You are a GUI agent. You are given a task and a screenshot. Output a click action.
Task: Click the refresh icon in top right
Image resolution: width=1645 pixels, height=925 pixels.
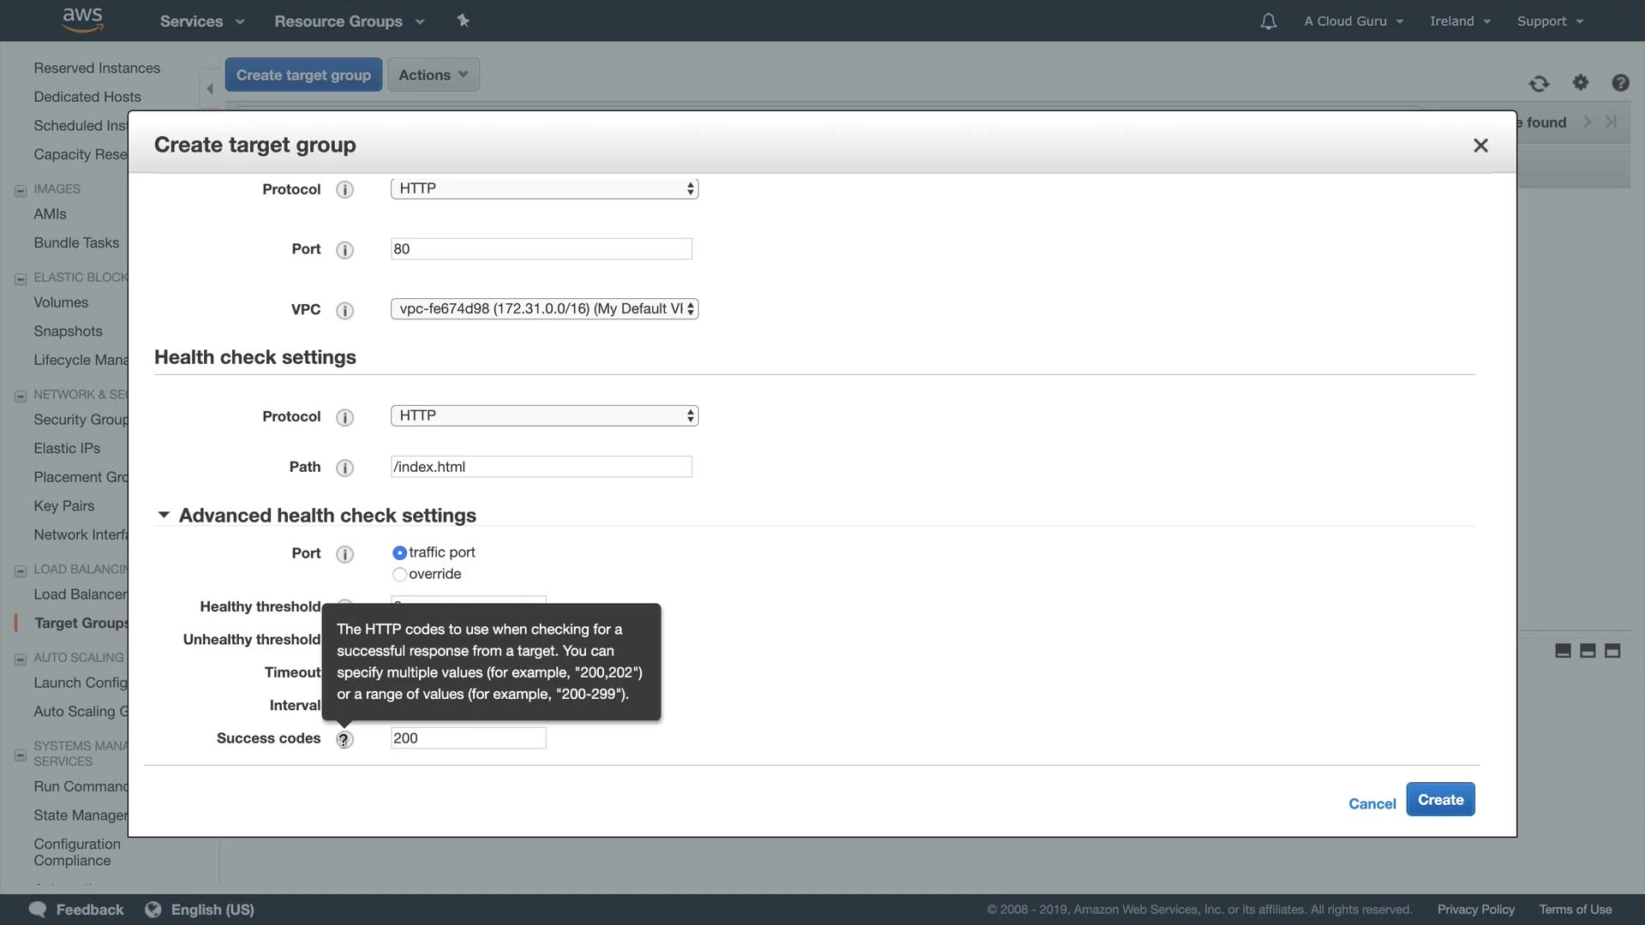click(x=1539, y=83)
